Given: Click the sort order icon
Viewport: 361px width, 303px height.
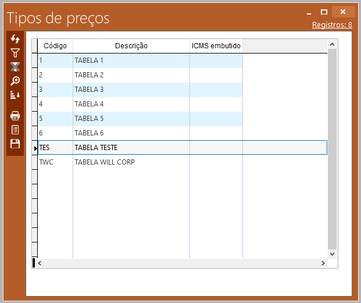Looking at the screenshot, I should [x=15, y=95].
